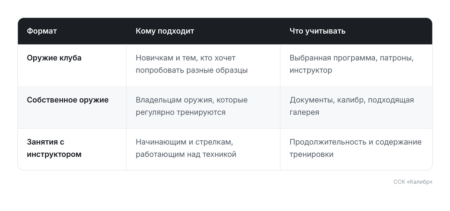Screen dimensions: 450x211
Task: Click the word "галерея" in second row
Action: click(x=304, y=112)
